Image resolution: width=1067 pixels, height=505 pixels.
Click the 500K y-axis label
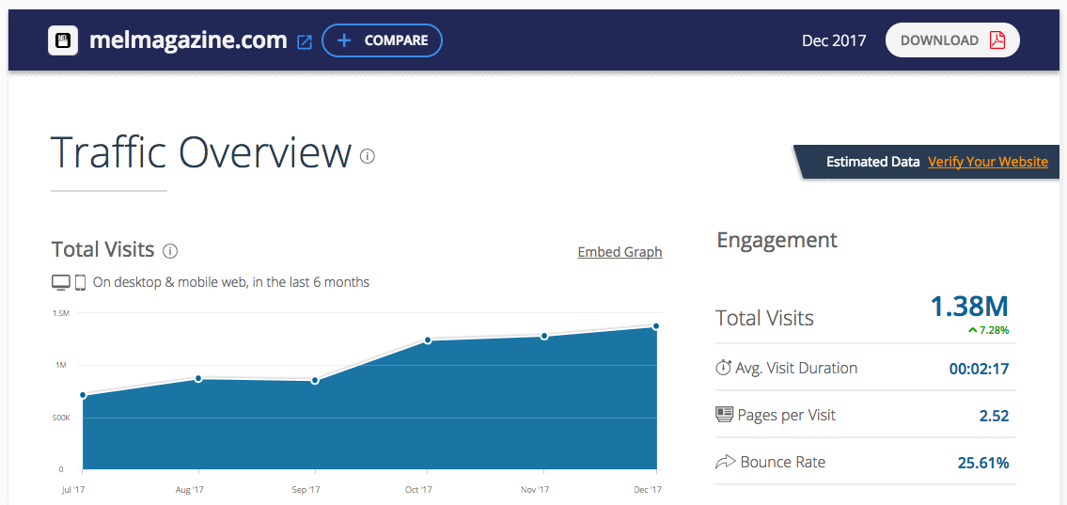click(x=61, y=418)
